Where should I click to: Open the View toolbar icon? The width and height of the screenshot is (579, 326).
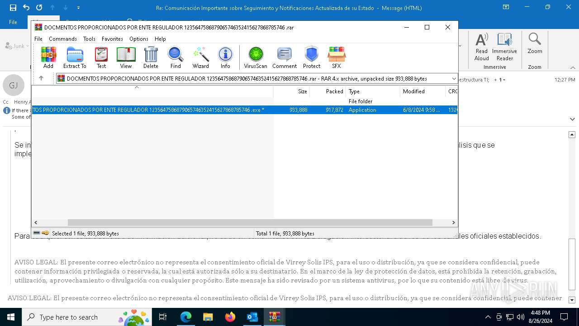coord(126,58)
